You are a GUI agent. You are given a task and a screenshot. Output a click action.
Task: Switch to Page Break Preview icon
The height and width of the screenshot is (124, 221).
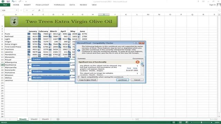(x=187, y=123)
